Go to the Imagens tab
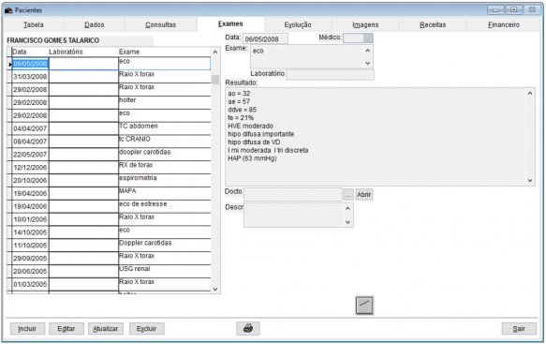Viewport: 546px width, 344px height. click(365, 24)
